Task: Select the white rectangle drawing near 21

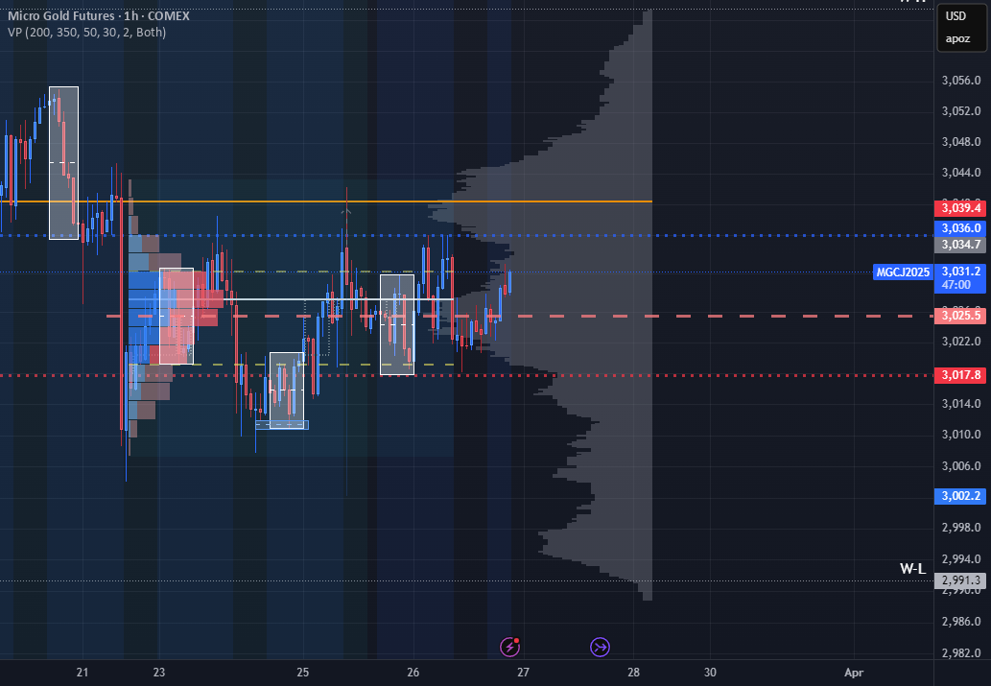Action: click(x=64, y=163)
